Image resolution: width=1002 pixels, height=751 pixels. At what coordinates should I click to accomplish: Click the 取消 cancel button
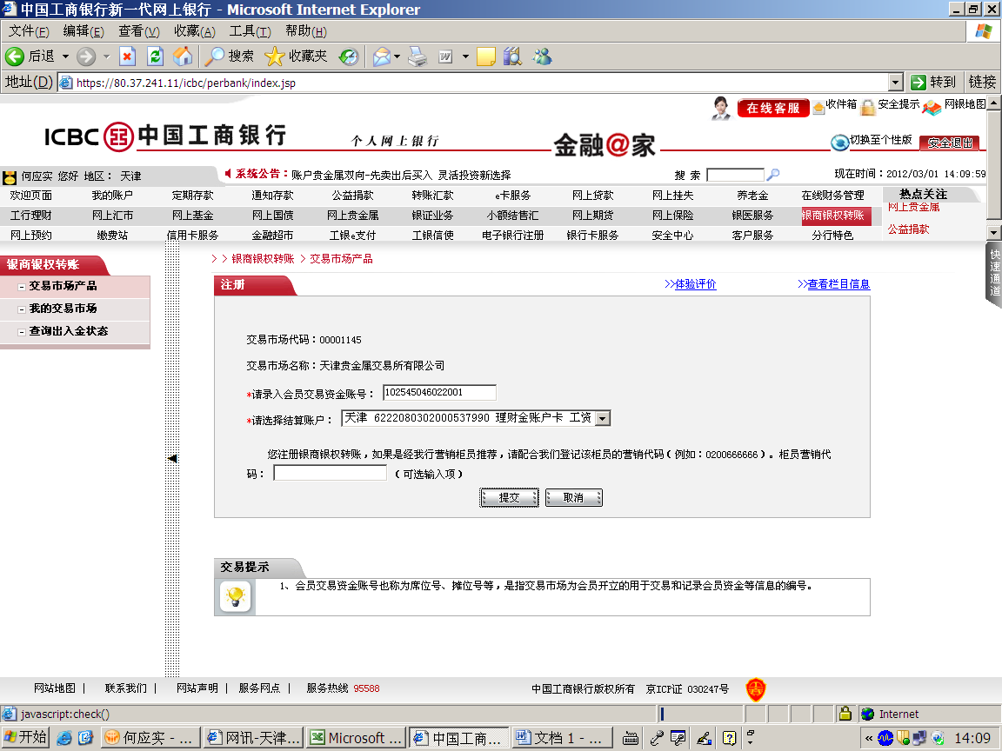pyautogui.click(x=574, y=497)
